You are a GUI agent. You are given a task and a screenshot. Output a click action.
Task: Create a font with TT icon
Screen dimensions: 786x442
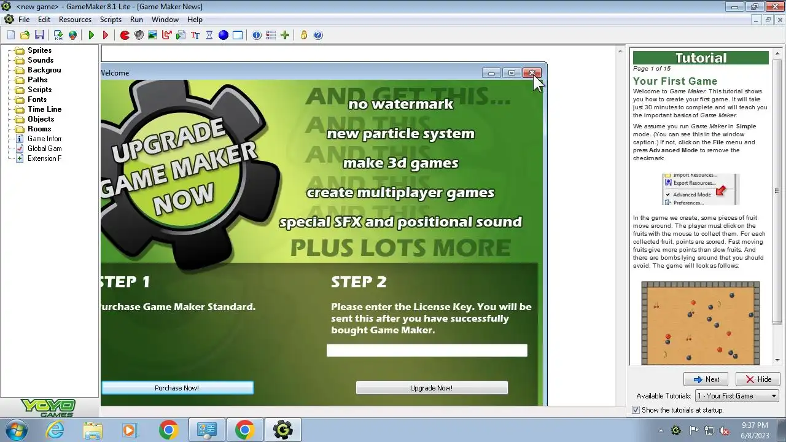195,35
